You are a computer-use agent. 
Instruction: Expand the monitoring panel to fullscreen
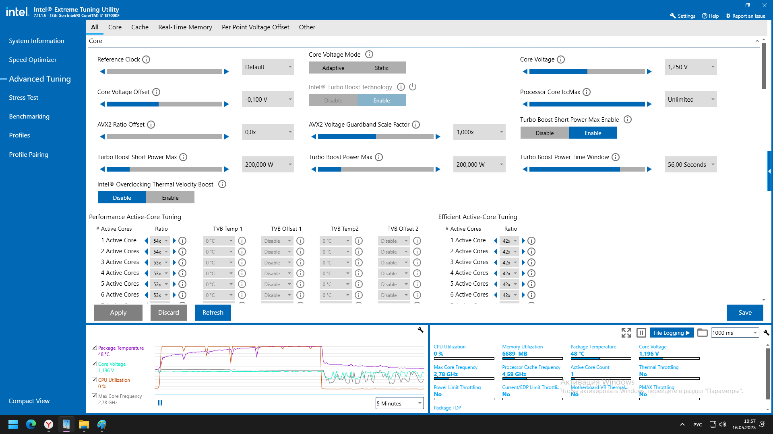click(626, 333)
